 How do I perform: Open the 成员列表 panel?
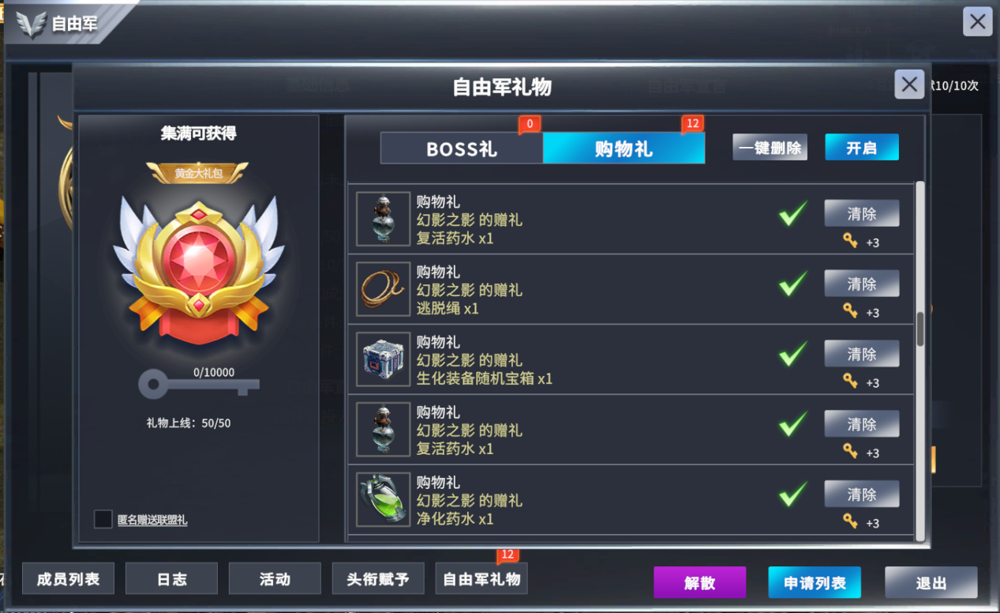pos(68,579)
